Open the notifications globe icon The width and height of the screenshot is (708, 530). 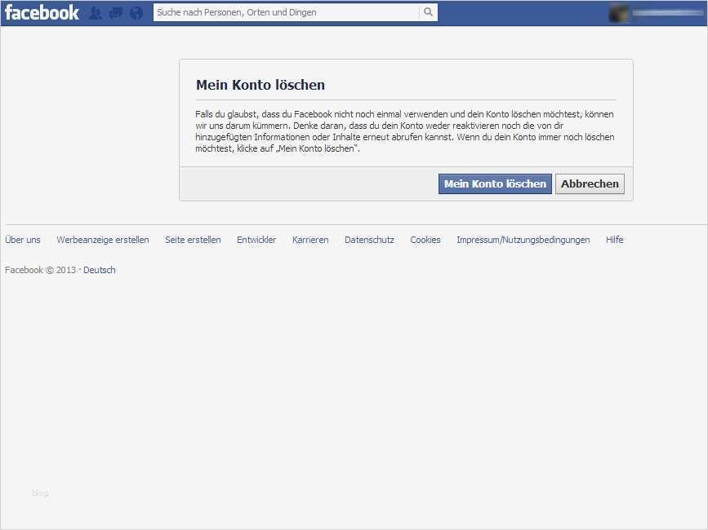coord(136,13)
